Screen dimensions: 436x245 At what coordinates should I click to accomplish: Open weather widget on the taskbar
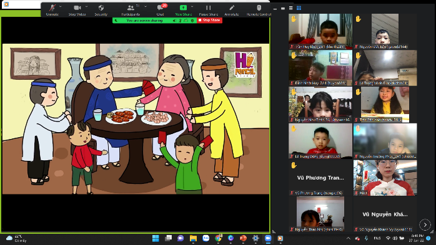click(x=16, y=238)
